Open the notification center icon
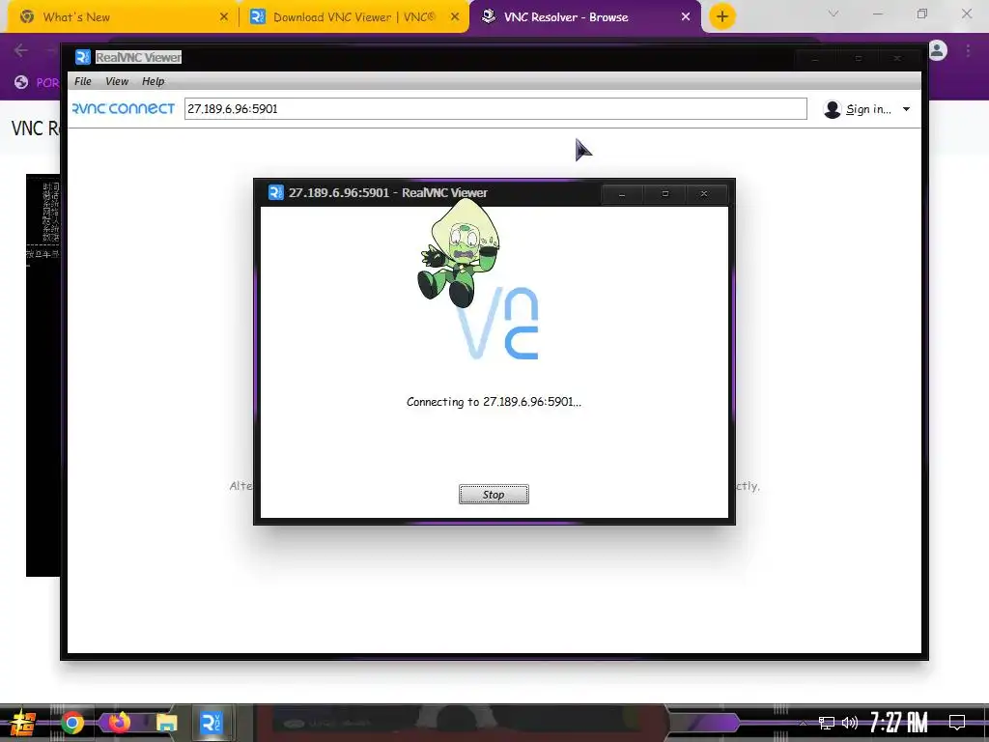Viewport: 989px width, 742px height. click(957, 722)
